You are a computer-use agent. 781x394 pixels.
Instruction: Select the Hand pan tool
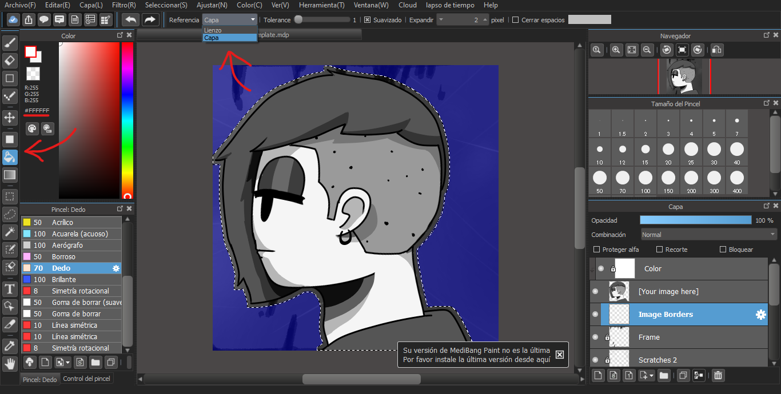[10, 363]
